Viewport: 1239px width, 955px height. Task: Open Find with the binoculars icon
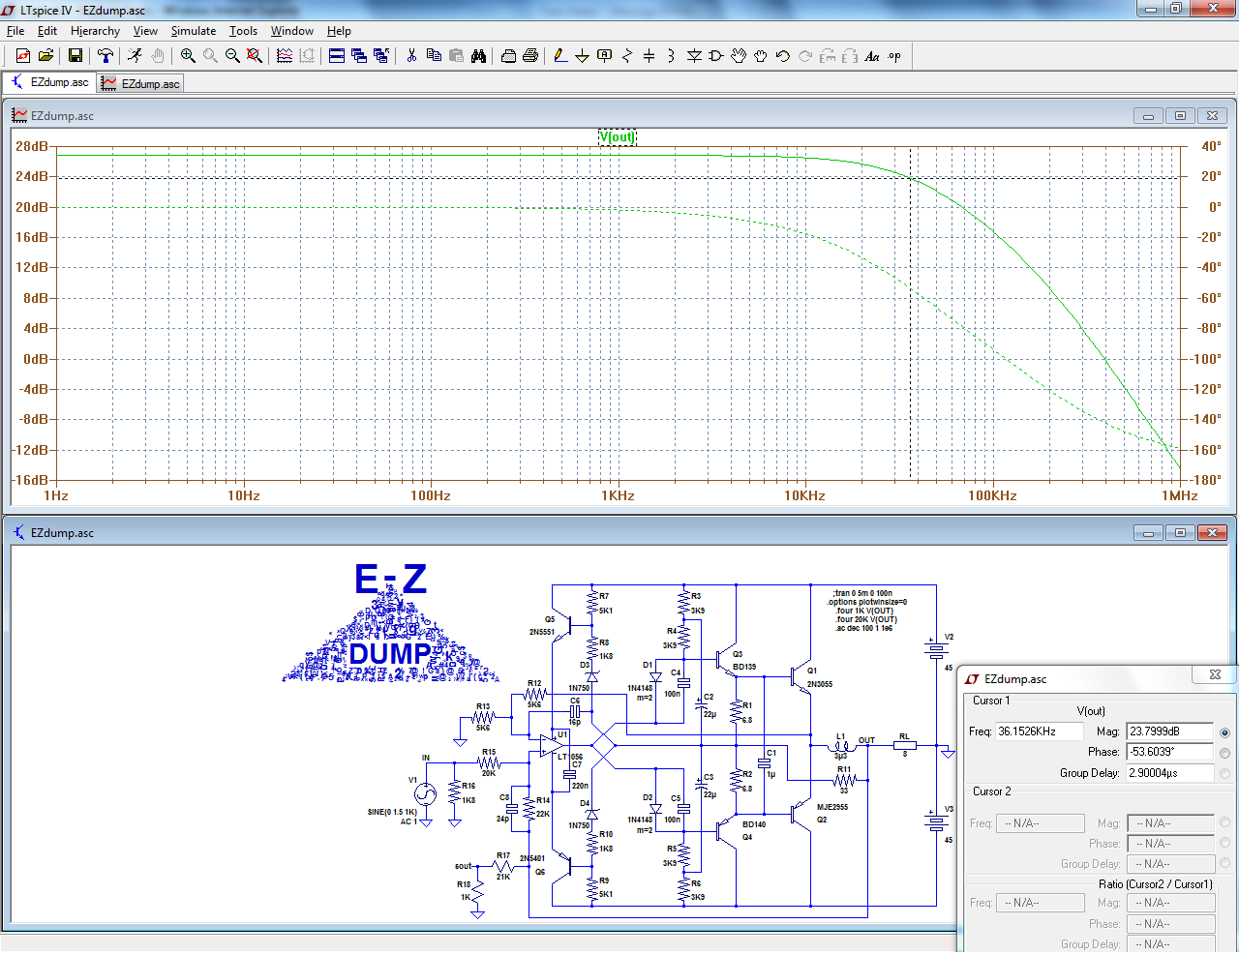click(x=478, y=56)
